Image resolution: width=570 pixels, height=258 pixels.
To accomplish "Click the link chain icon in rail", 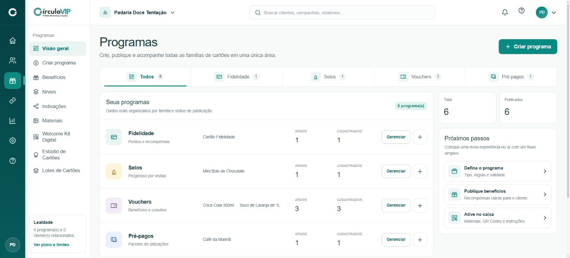I will [x=13, y=100].
